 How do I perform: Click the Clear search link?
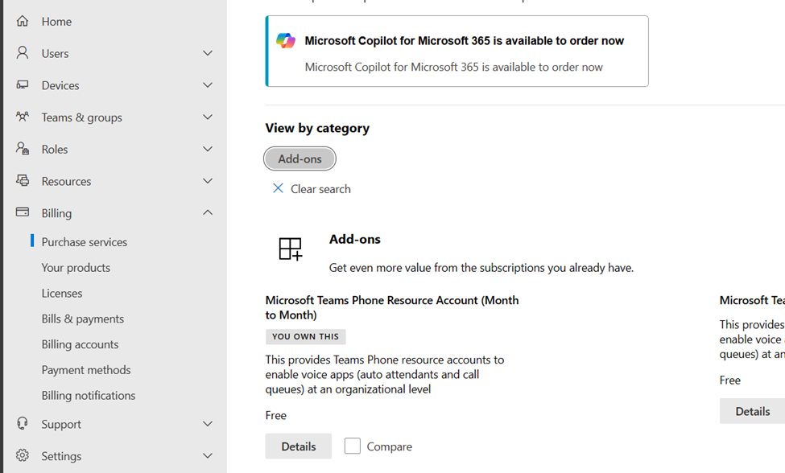320,189
